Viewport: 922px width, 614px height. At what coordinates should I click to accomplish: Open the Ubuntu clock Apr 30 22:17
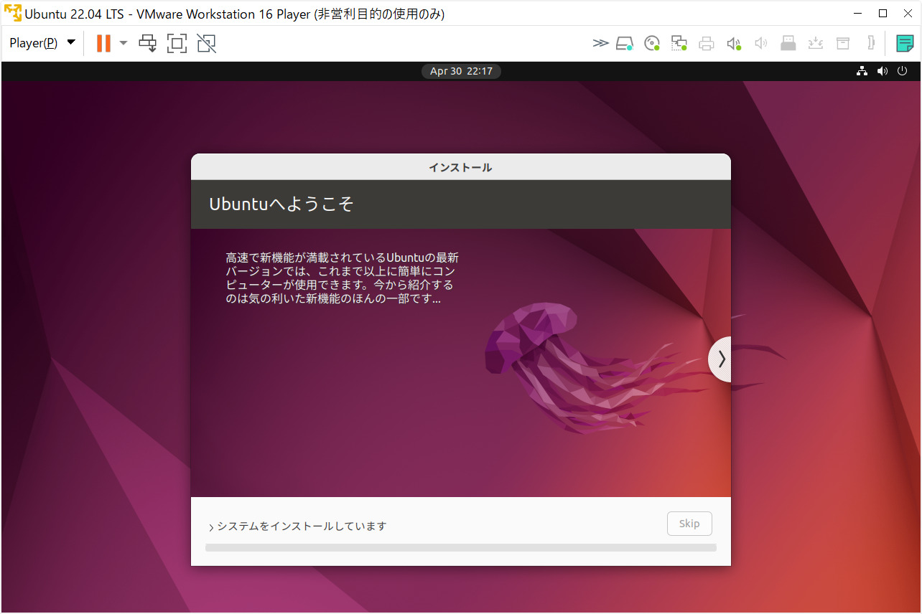click(x=461, y=71)
